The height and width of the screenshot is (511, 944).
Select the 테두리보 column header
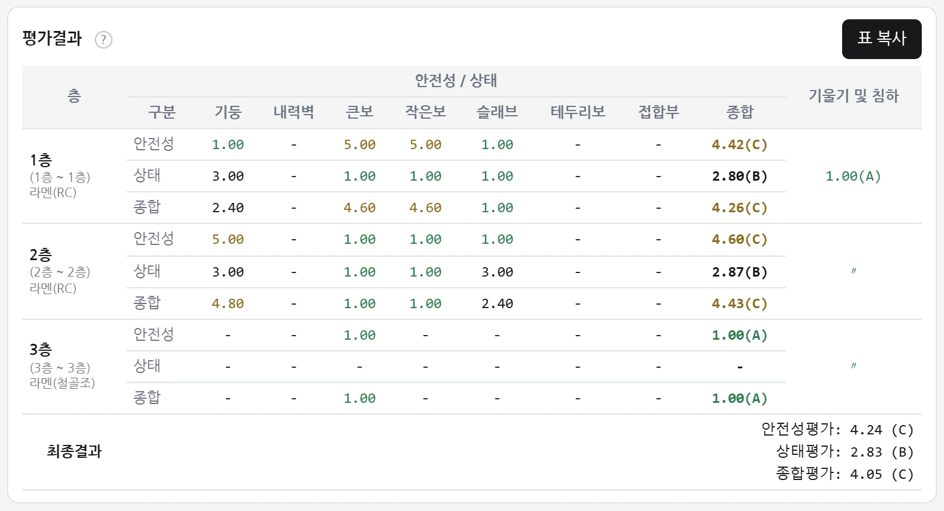click(x=577, y=112)
